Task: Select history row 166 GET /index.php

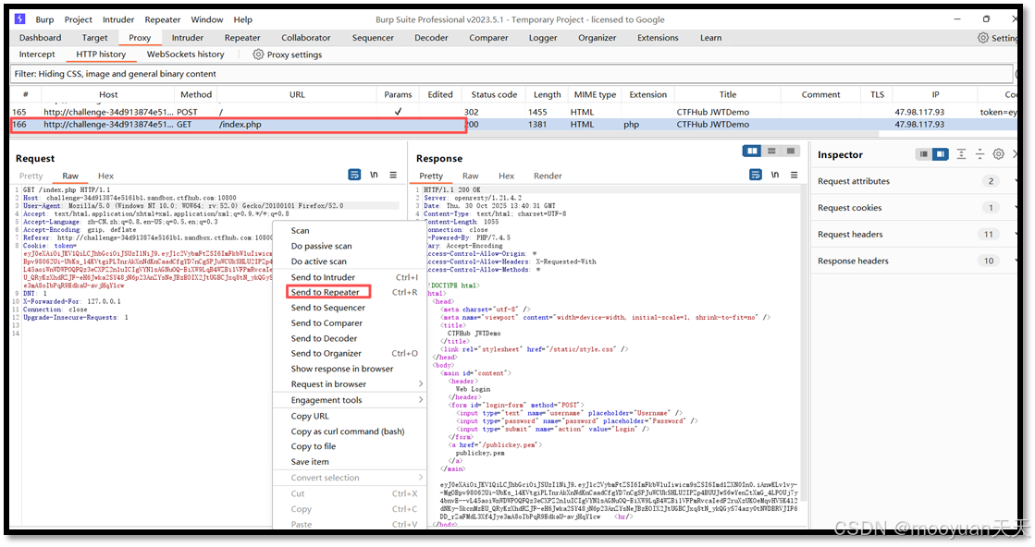Action: click(x=513, y=124)
